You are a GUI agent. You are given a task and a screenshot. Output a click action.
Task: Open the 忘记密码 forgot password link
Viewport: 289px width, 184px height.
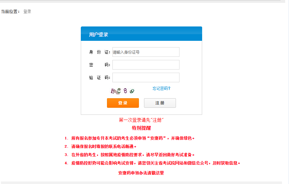pyautogui.click(x=161, y=89)
